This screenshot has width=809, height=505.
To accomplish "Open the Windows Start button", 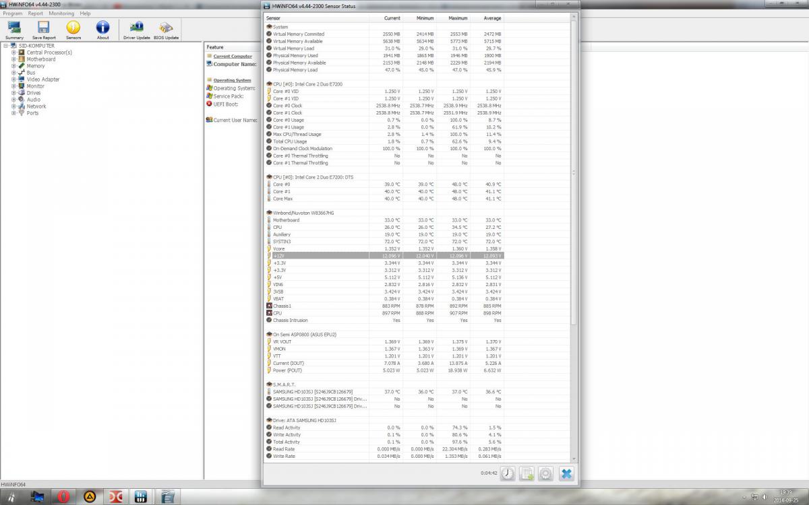I will pos(11,497).
